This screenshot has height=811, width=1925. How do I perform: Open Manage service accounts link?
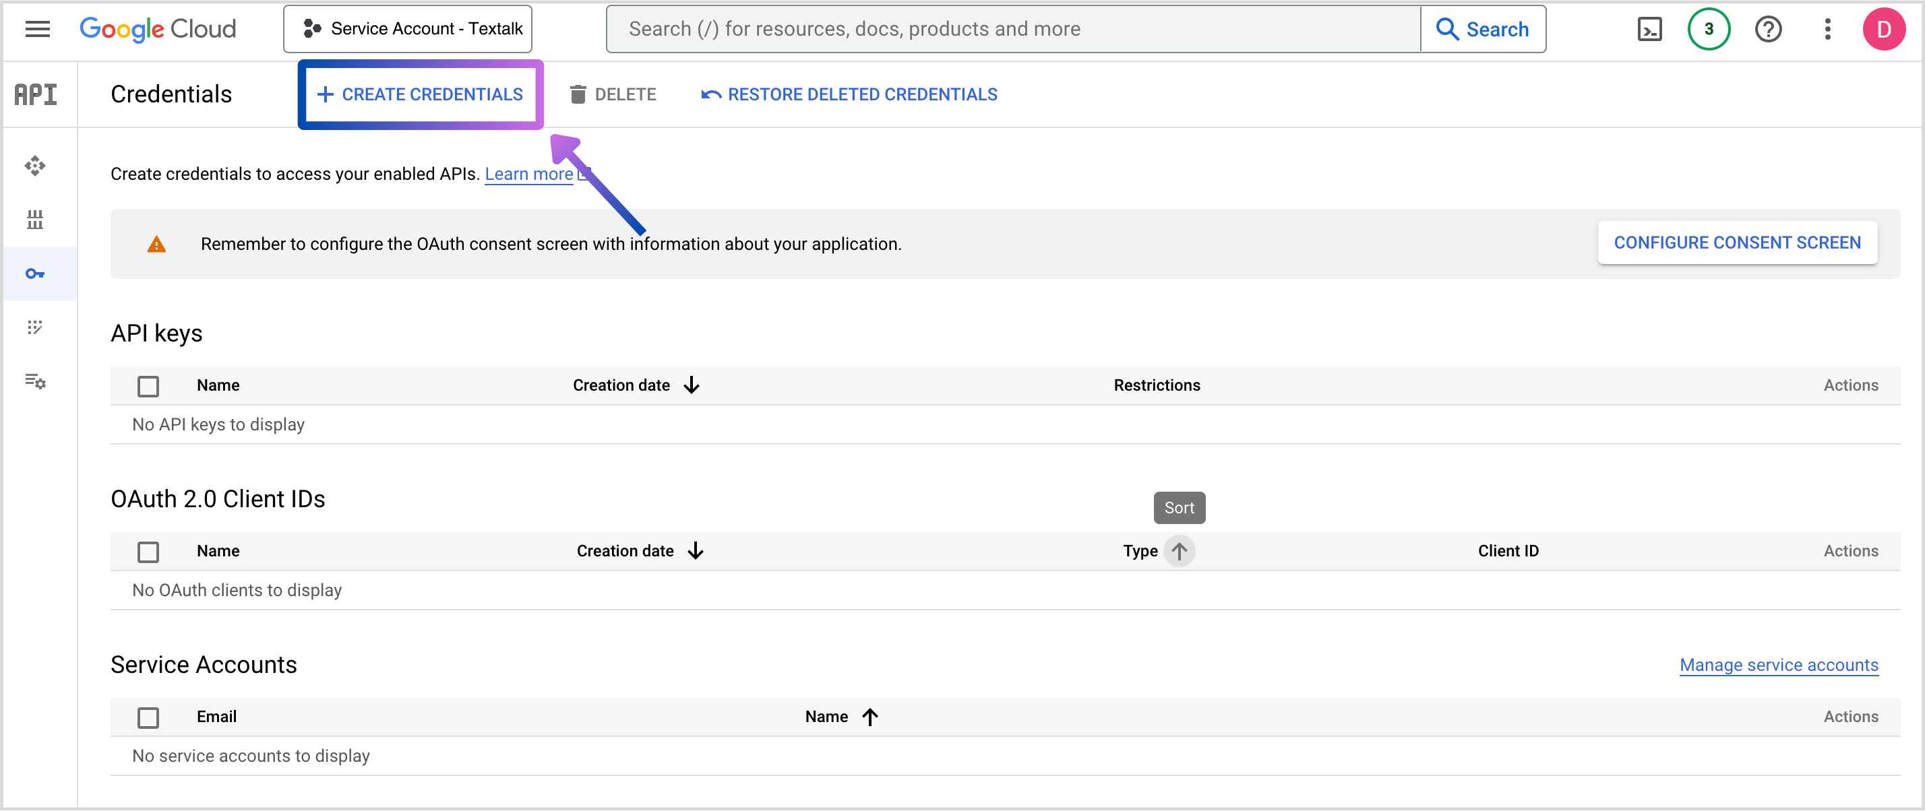(x=1778, y=665)
